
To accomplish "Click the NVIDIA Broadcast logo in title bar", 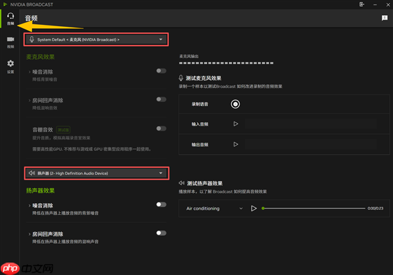I will (x=5, y=4).
